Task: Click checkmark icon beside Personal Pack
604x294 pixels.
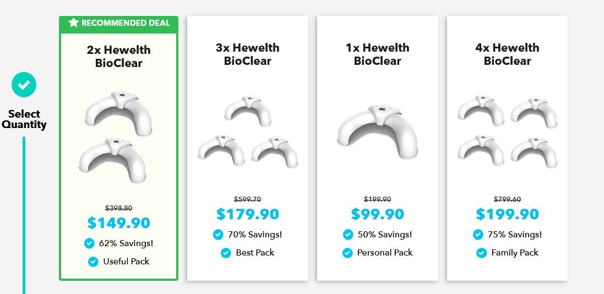Action: pyautogui.click(x=347, y=252)
